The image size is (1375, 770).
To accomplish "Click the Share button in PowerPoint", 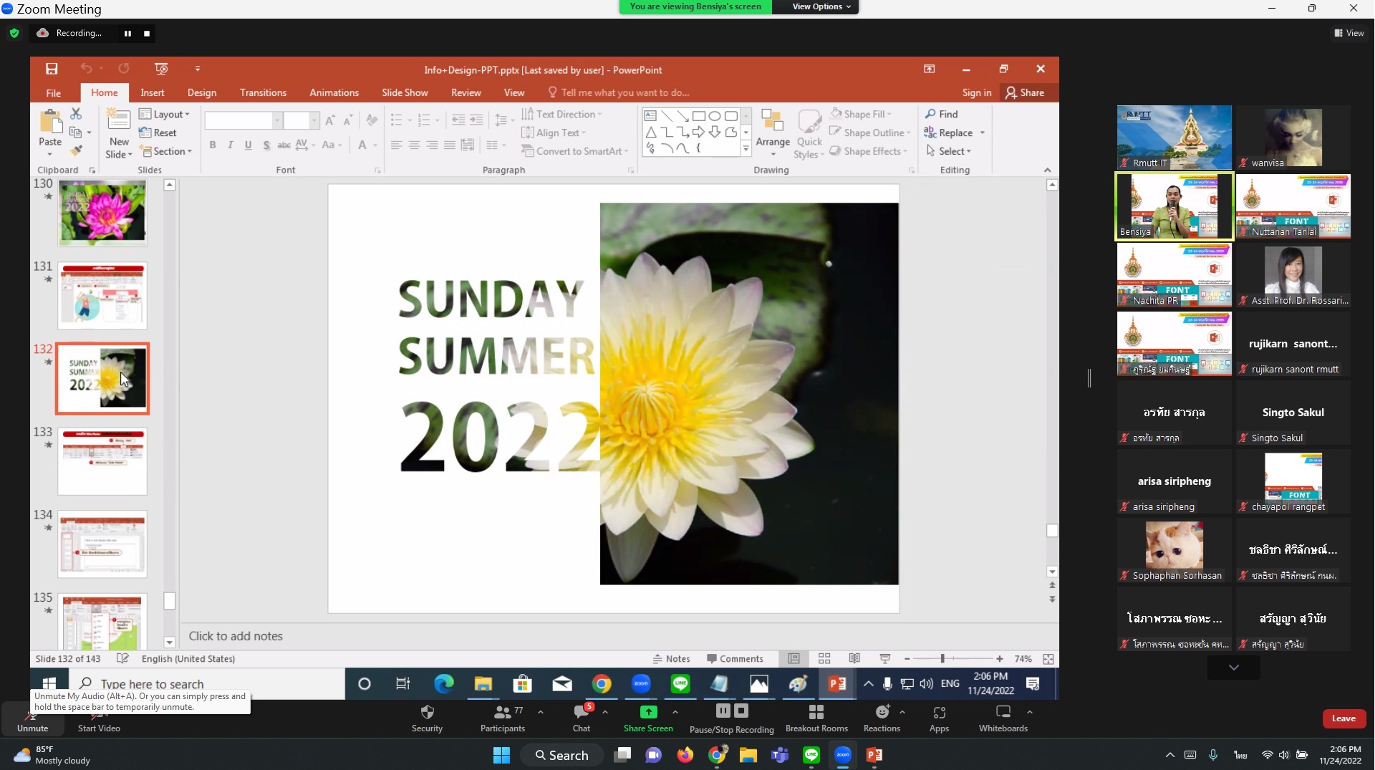I will pyautogui.click(x=1025, y=93).
